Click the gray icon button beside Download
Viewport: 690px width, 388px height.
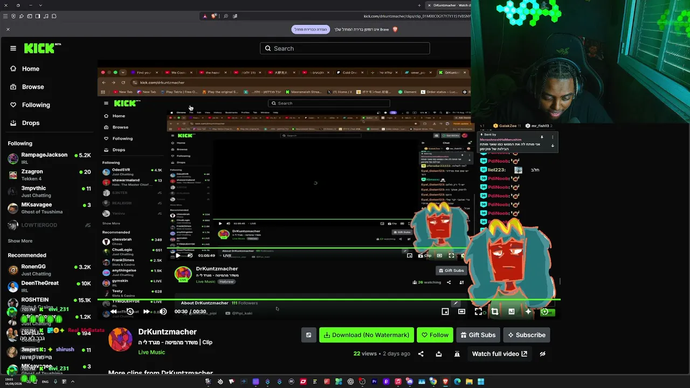(308, 335)
